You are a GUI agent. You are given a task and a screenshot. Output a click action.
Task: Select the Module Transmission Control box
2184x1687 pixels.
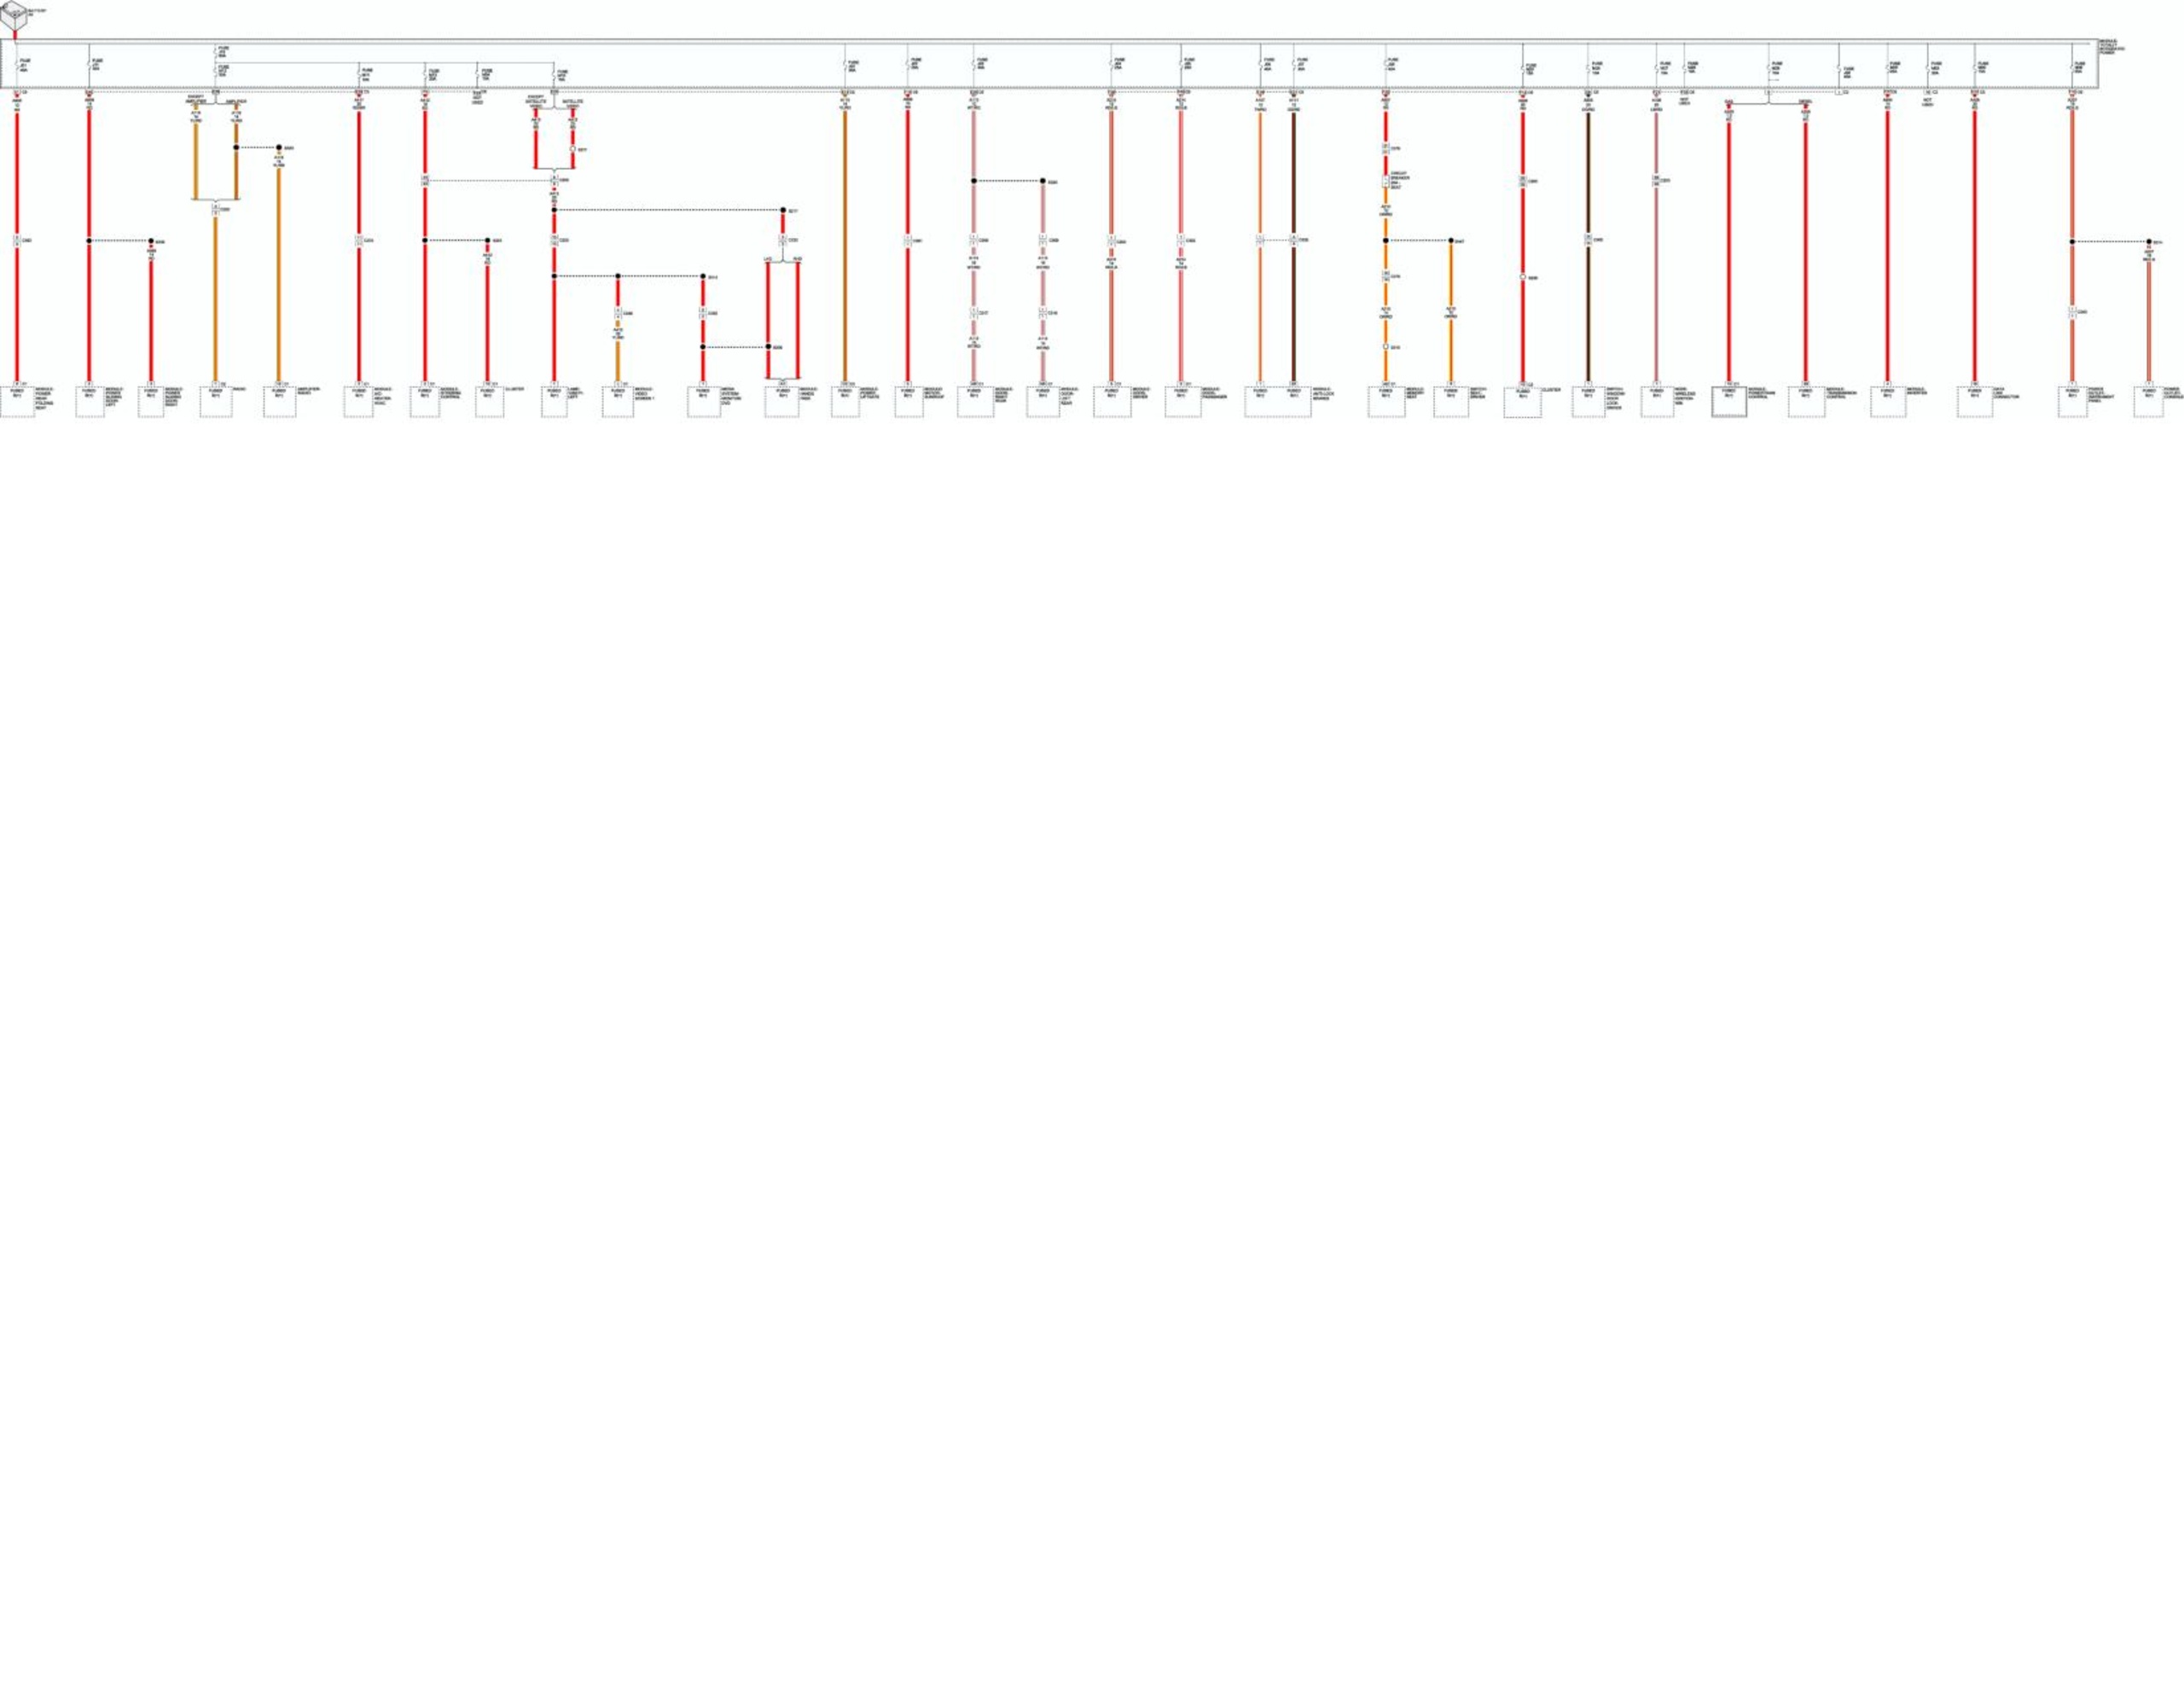(x=1806, y=401)
